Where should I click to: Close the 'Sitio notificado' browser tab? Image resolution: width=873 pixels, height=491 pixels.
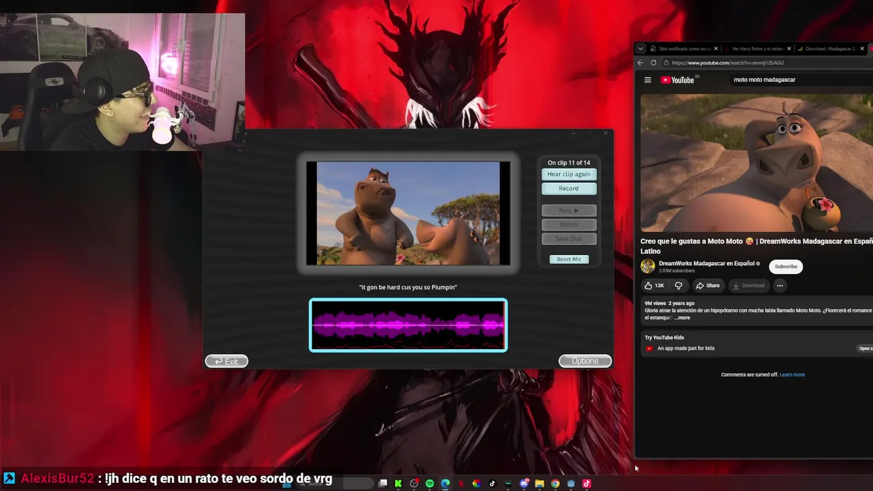point(715,48)
